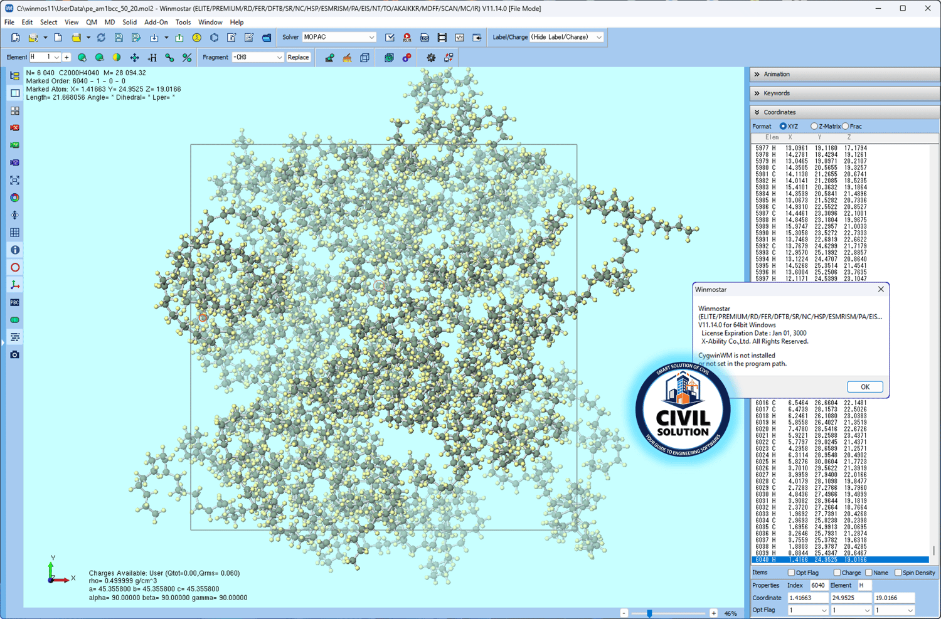Screen dimensions: 941x619
Task: Open settings with the gear icon
Action: [431, 58]
